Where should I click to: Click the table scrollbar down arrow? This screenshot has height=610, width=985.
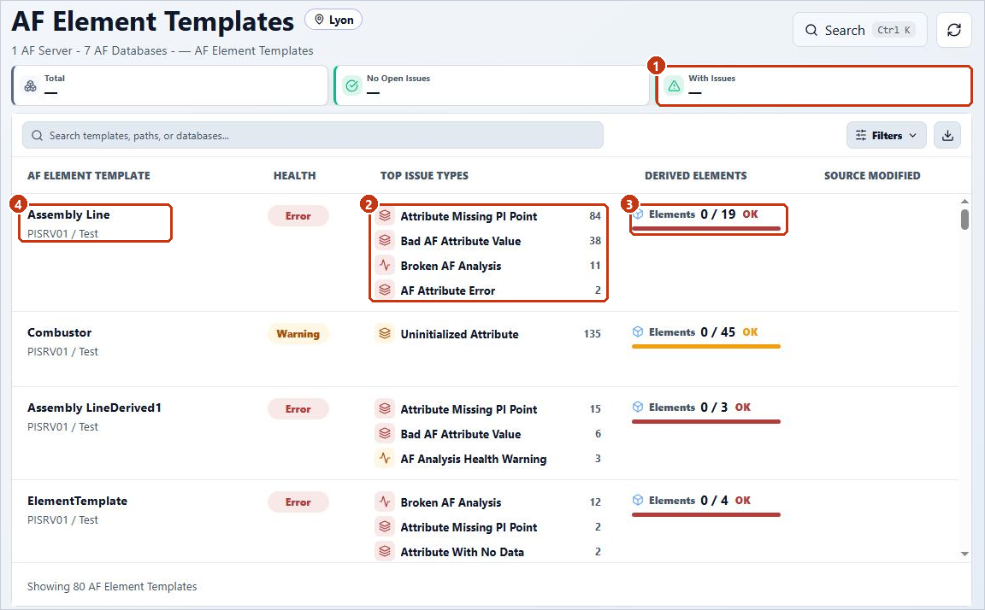click(964, 554)
